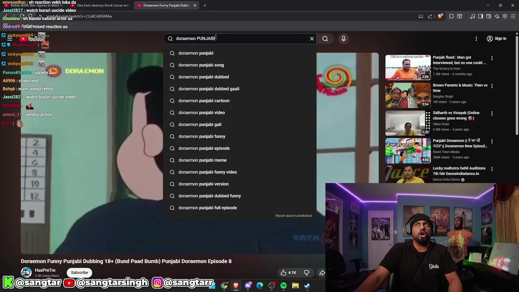Click the Brave Shields lion icon
Screen dimensions: 519x292
(x=440, y=16)
